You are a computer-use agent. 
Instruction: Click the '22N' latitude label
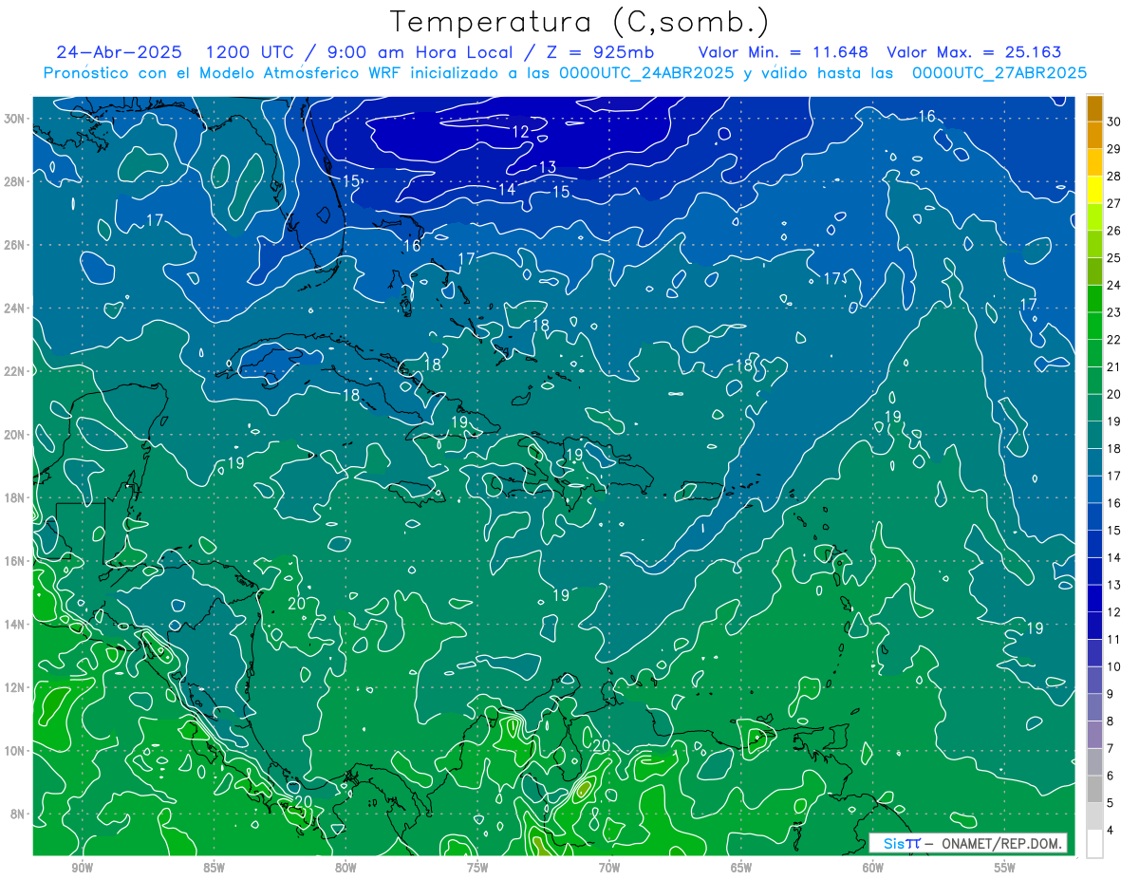(15, 371)
